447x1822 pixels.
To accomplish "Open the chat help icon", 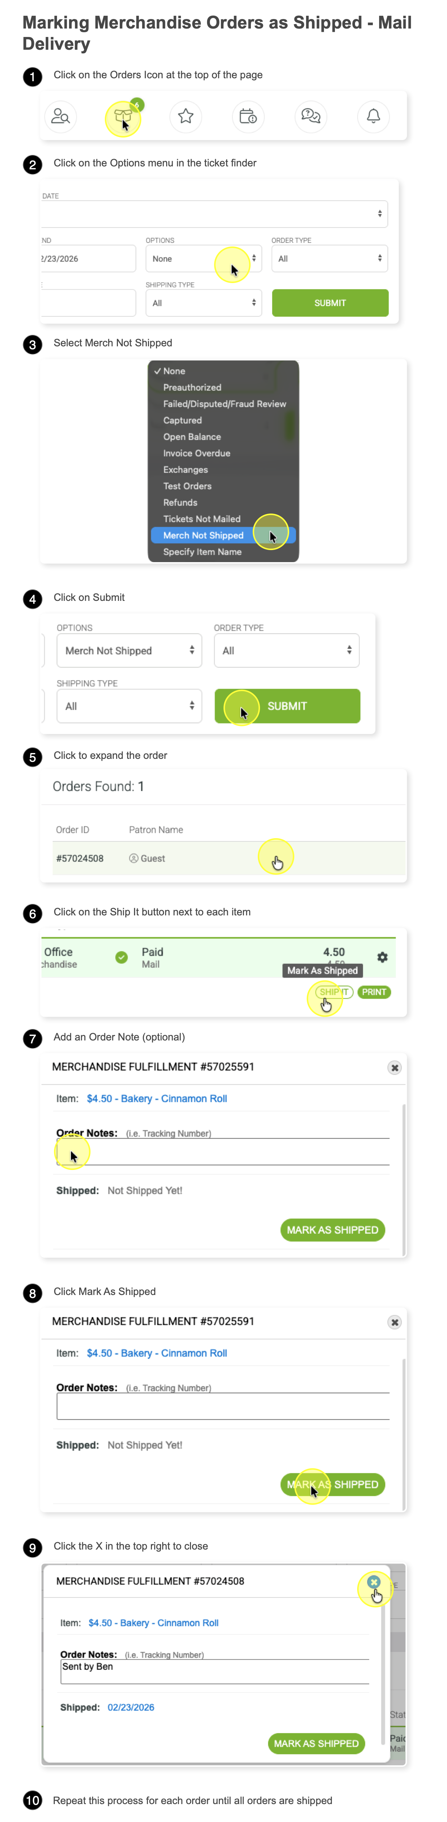I will (311, 116).
